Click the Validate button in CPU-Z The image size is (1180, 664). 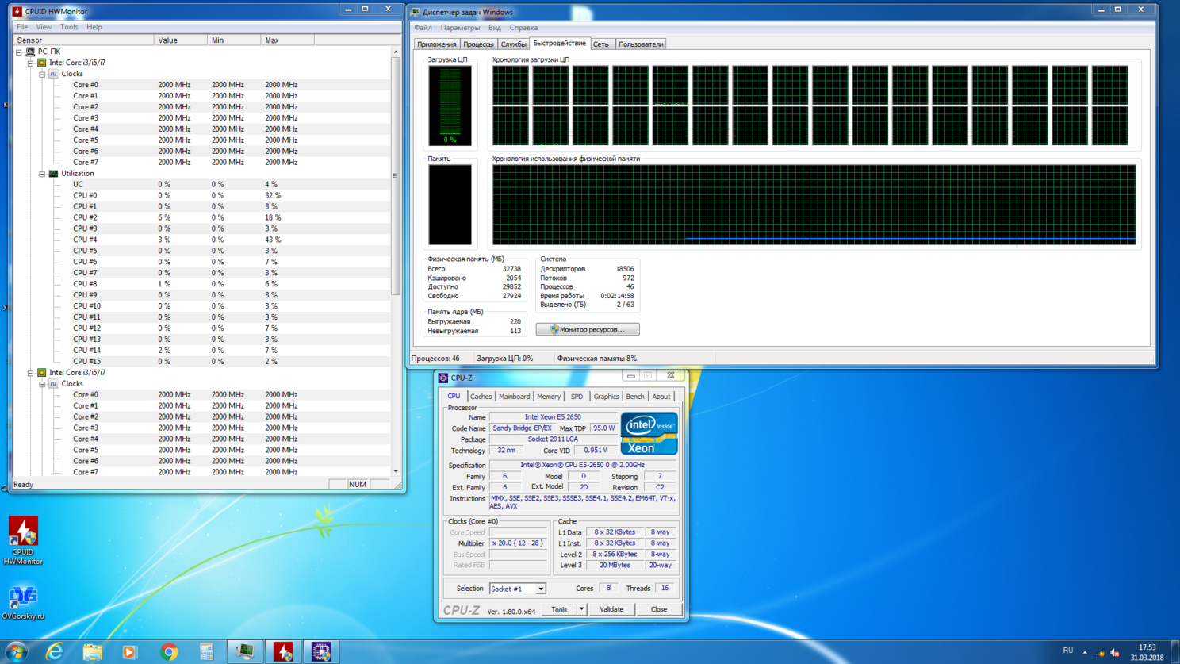point(611,609)
